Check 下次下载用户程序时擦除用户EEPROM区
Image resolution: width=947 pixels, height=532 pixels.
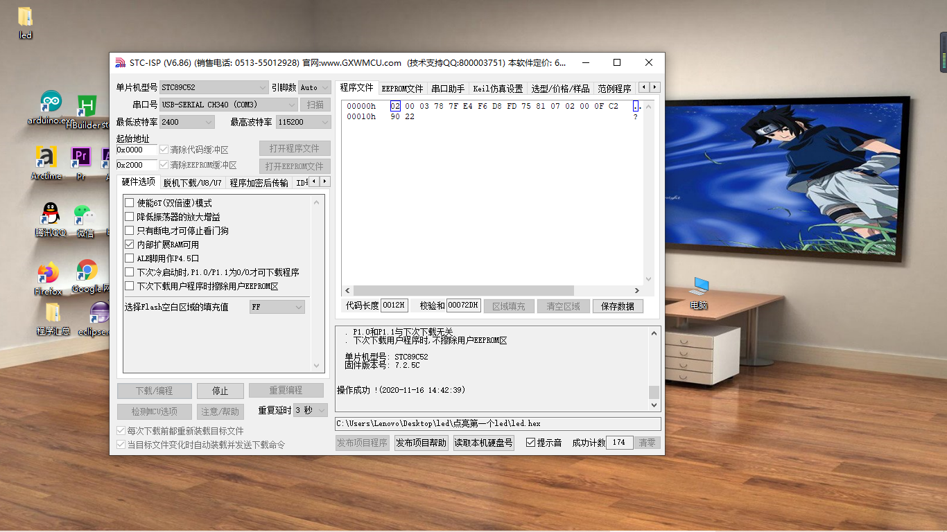pyautogui.click(x=129, y=286)
